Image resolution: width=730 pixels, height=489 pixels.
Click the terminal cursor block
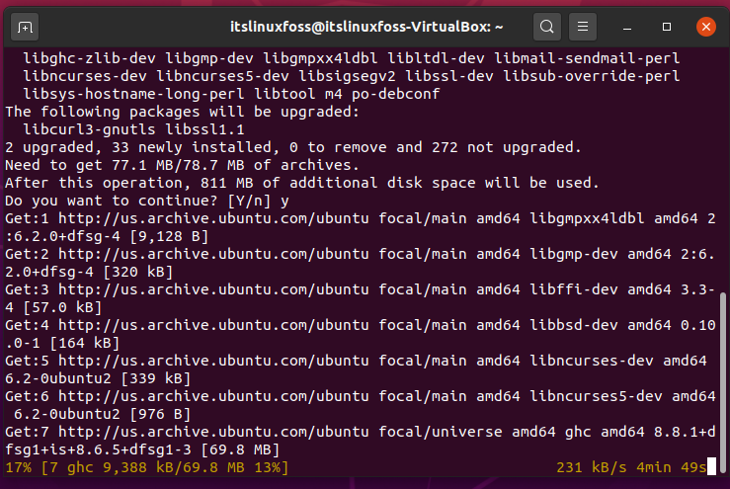(x=711, y=466)
